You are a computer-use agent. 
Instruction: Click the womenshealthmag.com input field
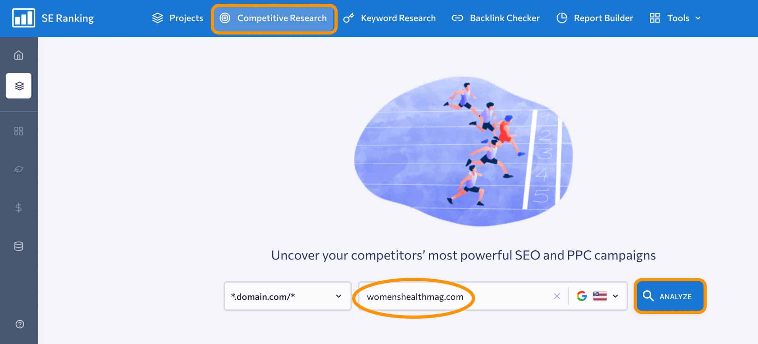pos(449,296)
